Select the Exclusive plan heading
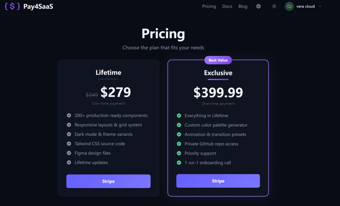340x206 pixels. (218, 73)
